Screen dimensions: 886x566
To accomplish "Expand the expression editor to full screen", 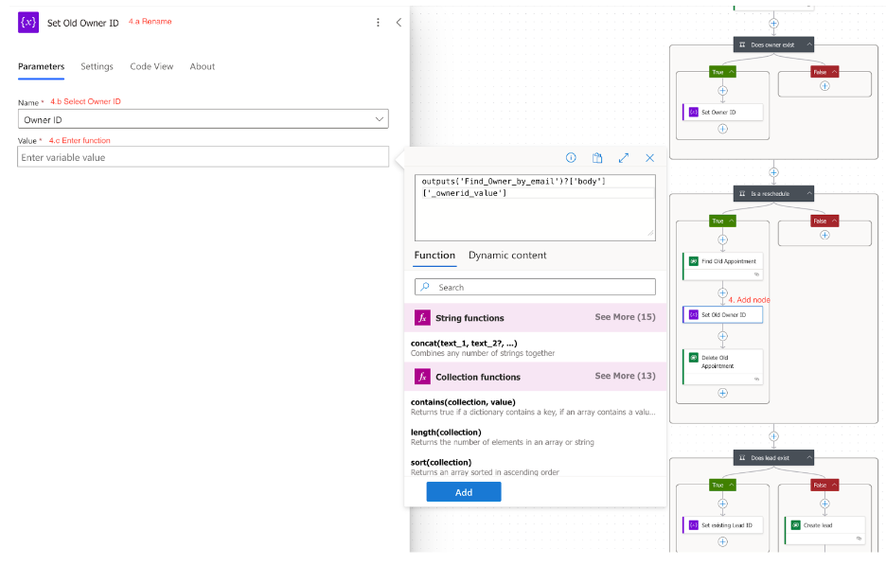I will (x=624, y=158).
